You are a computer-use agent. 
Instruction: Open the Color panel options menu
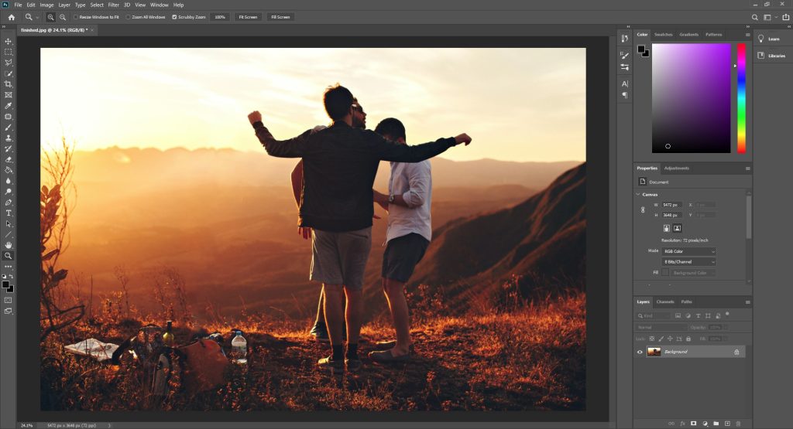[747, 35]
